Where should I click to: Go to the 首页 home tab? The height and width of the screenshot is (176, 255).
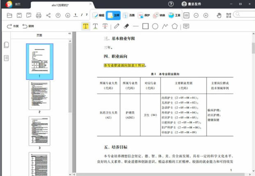click(x=18, y=4)
